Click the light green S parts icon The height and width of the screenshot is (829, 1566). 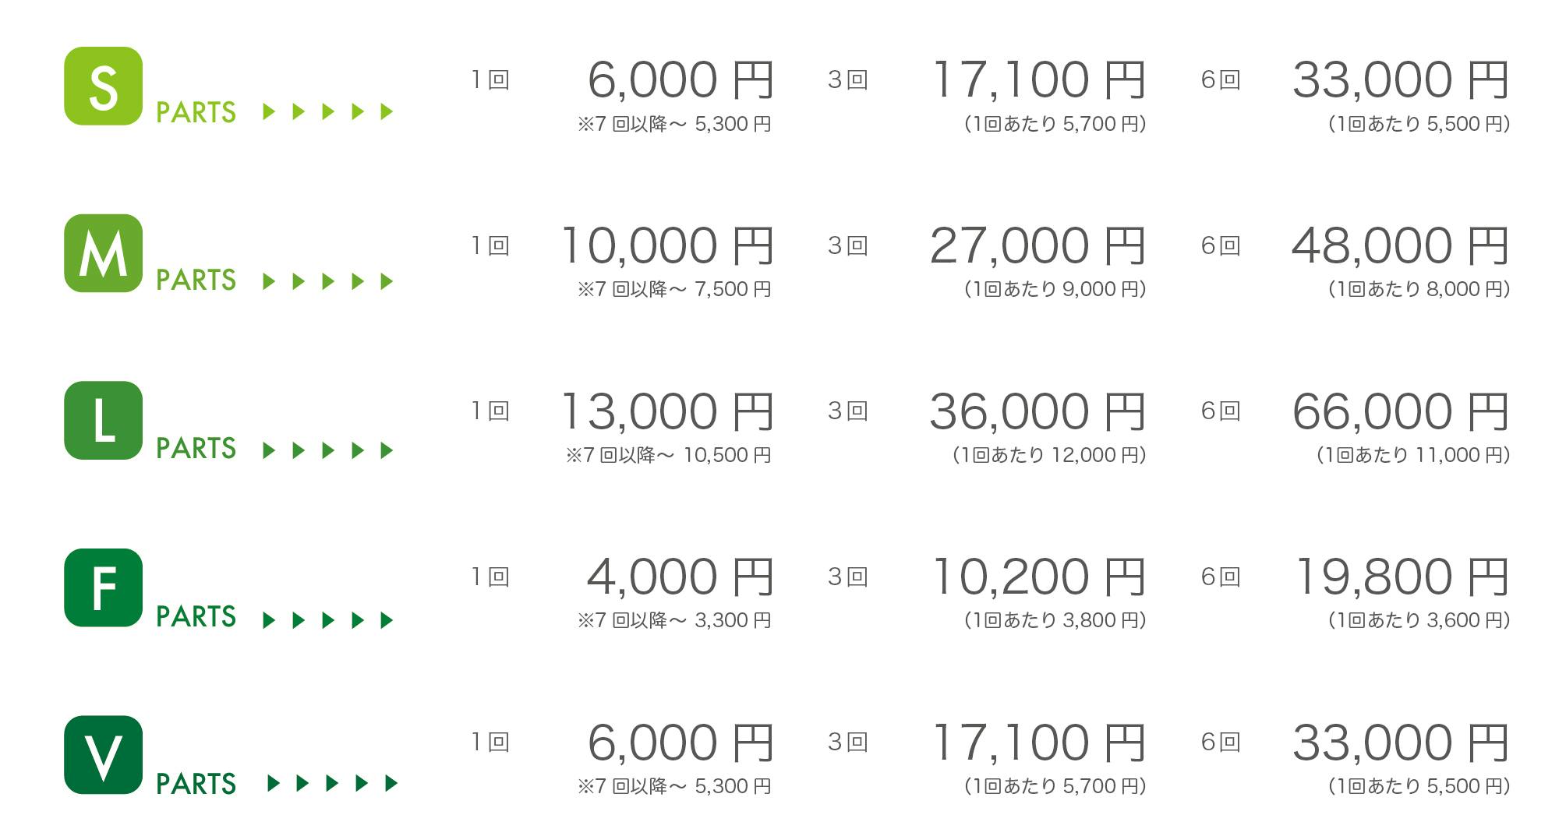[x=103, y=86]
